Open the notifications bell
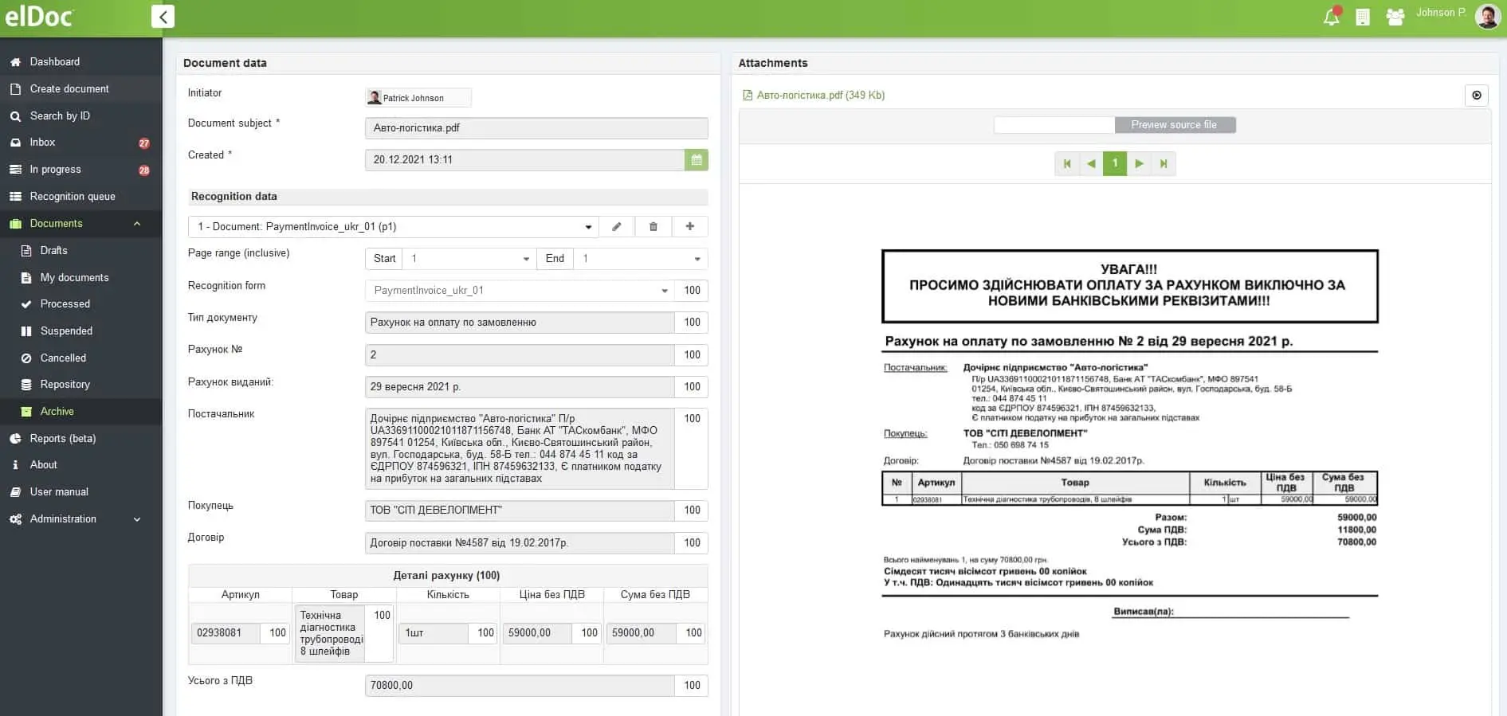1507x716 pixels. 1331,17
